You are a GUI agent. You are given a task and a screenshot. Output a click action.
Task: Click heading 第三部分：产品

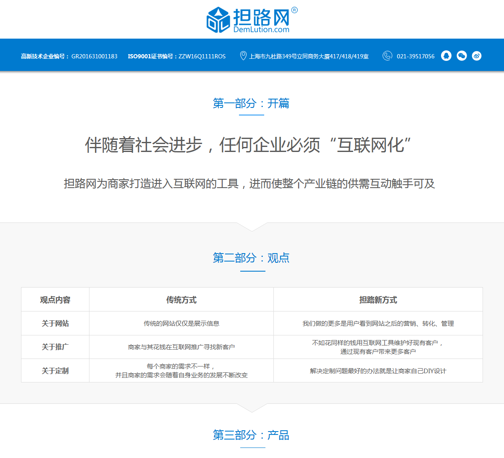pos(251,435)
